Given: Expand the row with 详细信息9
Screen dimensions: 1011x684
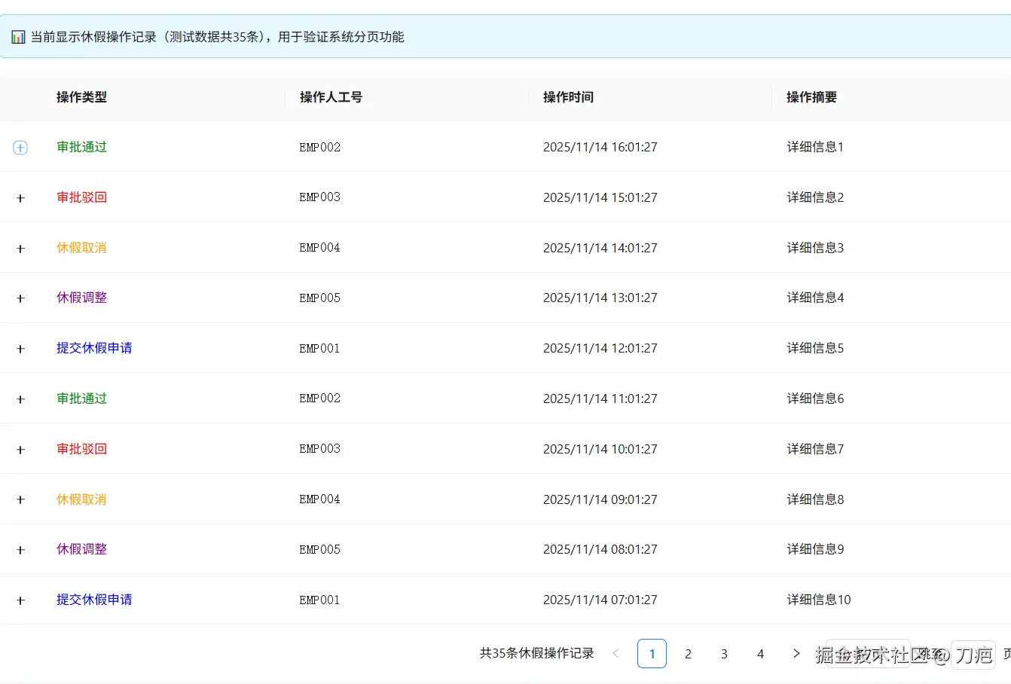Looking at the screenshot, I should [20, 550].
